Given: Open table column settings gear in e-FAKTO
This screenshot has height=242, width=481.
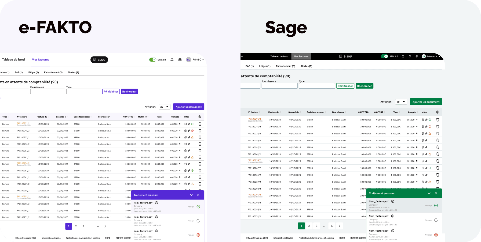Looking at the screenshot, I should pyautogui.click(x=200, y=117).
